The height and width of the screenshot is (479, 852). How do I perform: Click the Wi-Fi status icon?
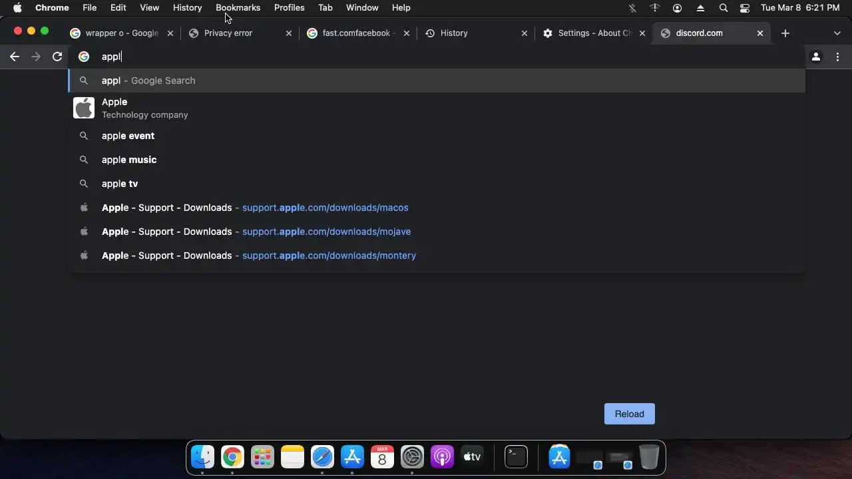[x=655, y=8]
